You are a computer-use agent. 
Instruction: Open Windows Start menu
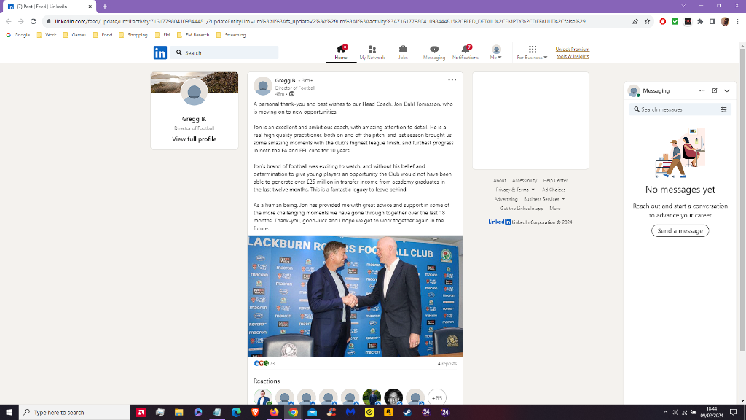point(9,413)
